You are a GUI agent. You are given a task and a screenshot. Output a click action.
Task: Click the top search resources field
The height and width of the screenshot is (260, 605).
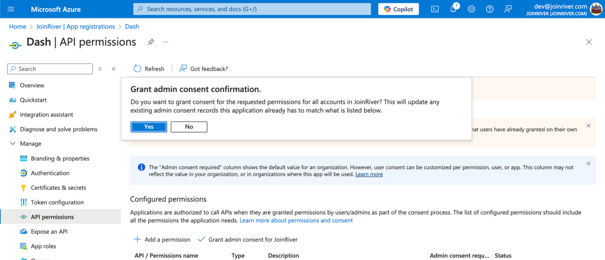(252, 9)
